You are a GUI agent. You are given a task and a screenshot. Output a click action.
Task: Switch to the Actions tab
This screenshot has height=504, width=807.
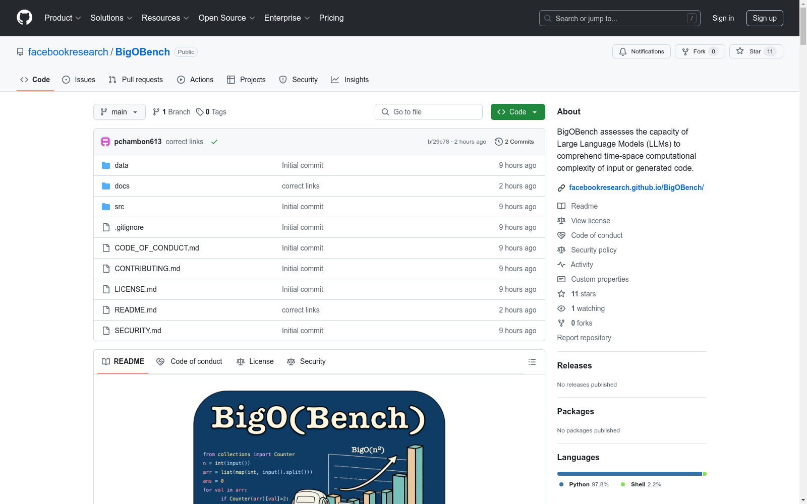(x=195, y=80)
